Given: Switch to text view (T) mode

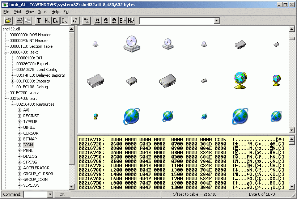Looking at the screenshot, I should click(x=39, y=21).
